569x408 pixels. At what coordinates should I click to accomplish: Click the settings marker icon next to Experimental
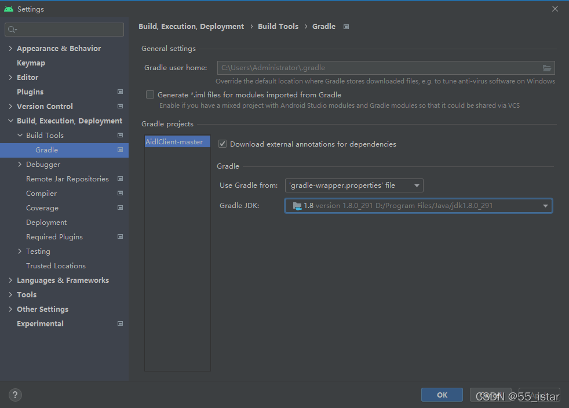coord(120,323)
